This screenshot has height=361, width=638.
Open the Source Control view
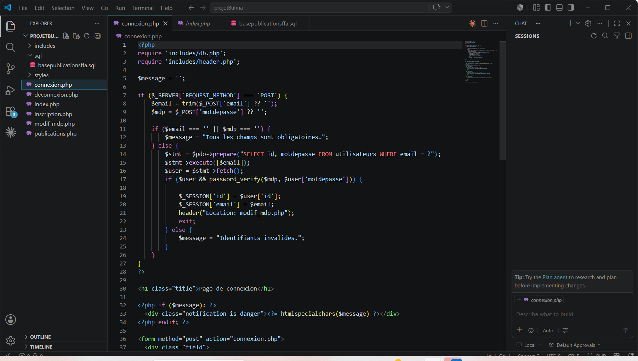pyautogui.click(x=11, y=69)
